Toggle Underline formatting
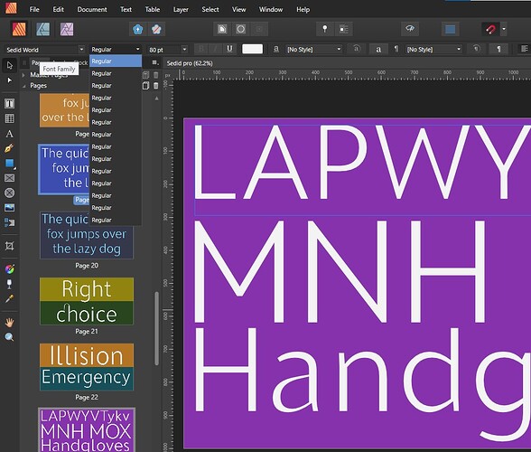The image size is (531, 452). [229, 49]
